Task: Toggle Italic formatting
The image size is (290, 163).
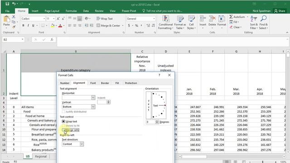Action: pos(28,25)
